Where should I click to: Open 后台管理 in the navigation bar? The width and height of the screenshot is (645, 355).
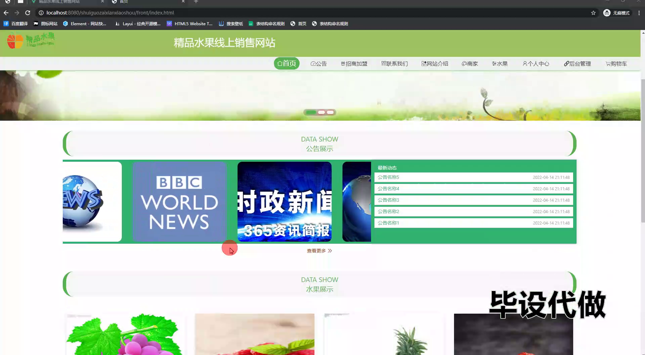coord(577,64)
